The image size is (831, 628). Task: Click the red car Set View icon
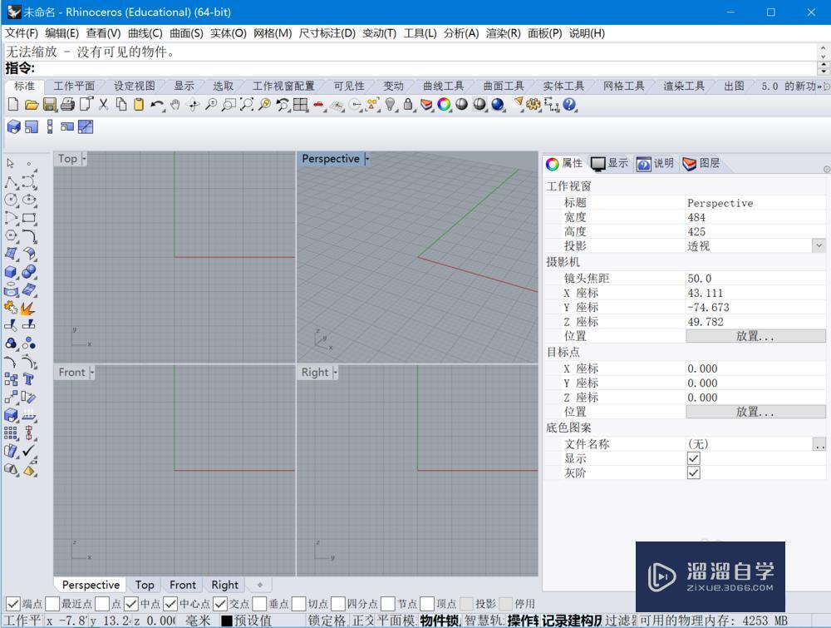click(x=318, y=105)
